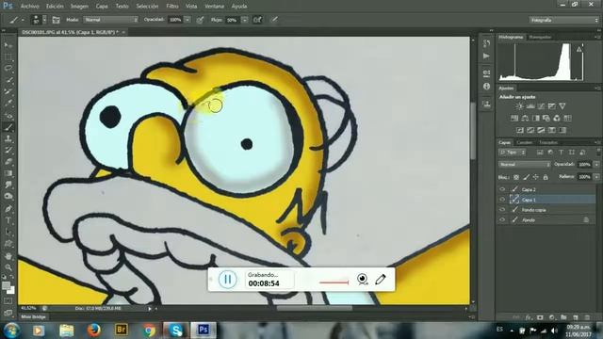Select the History Brush tool

(8, 151)
